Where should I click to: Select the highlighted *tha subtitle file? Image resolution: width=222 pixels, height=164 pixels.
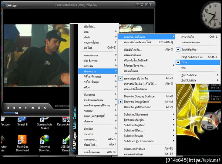pos(198,62)
